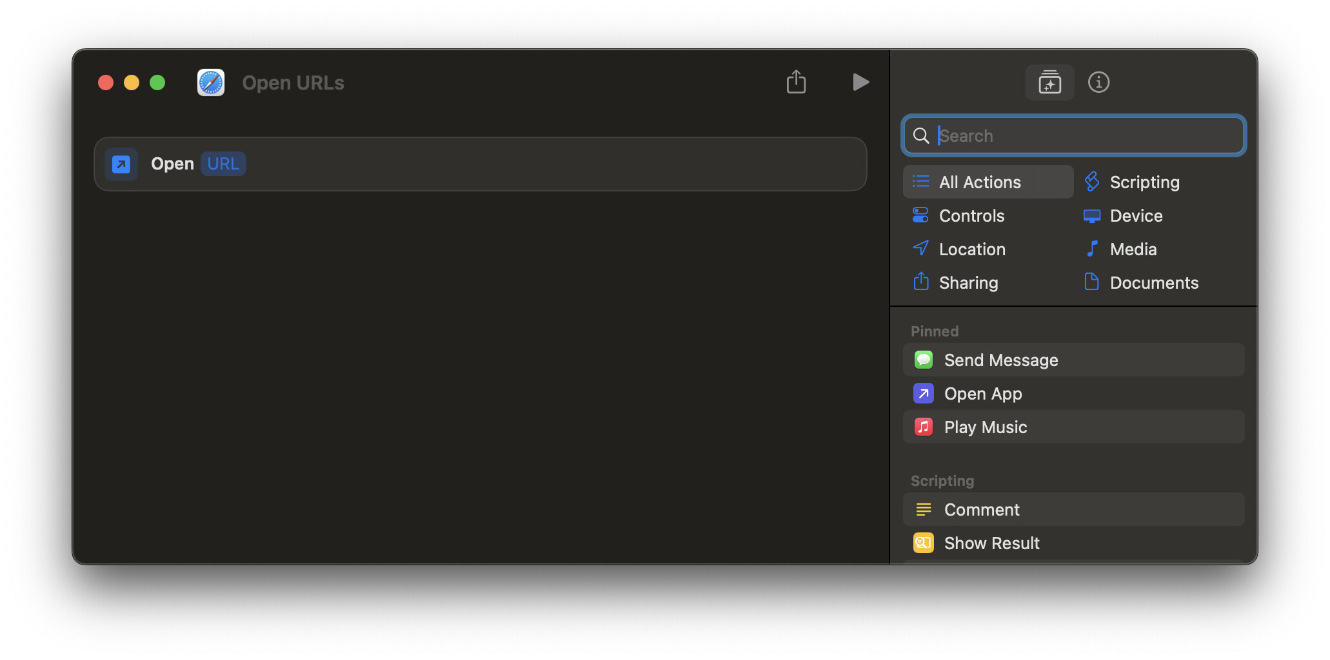Add the Show Result action
This screenshot has height=660, width=1330.
click(x=1074, y=543)
